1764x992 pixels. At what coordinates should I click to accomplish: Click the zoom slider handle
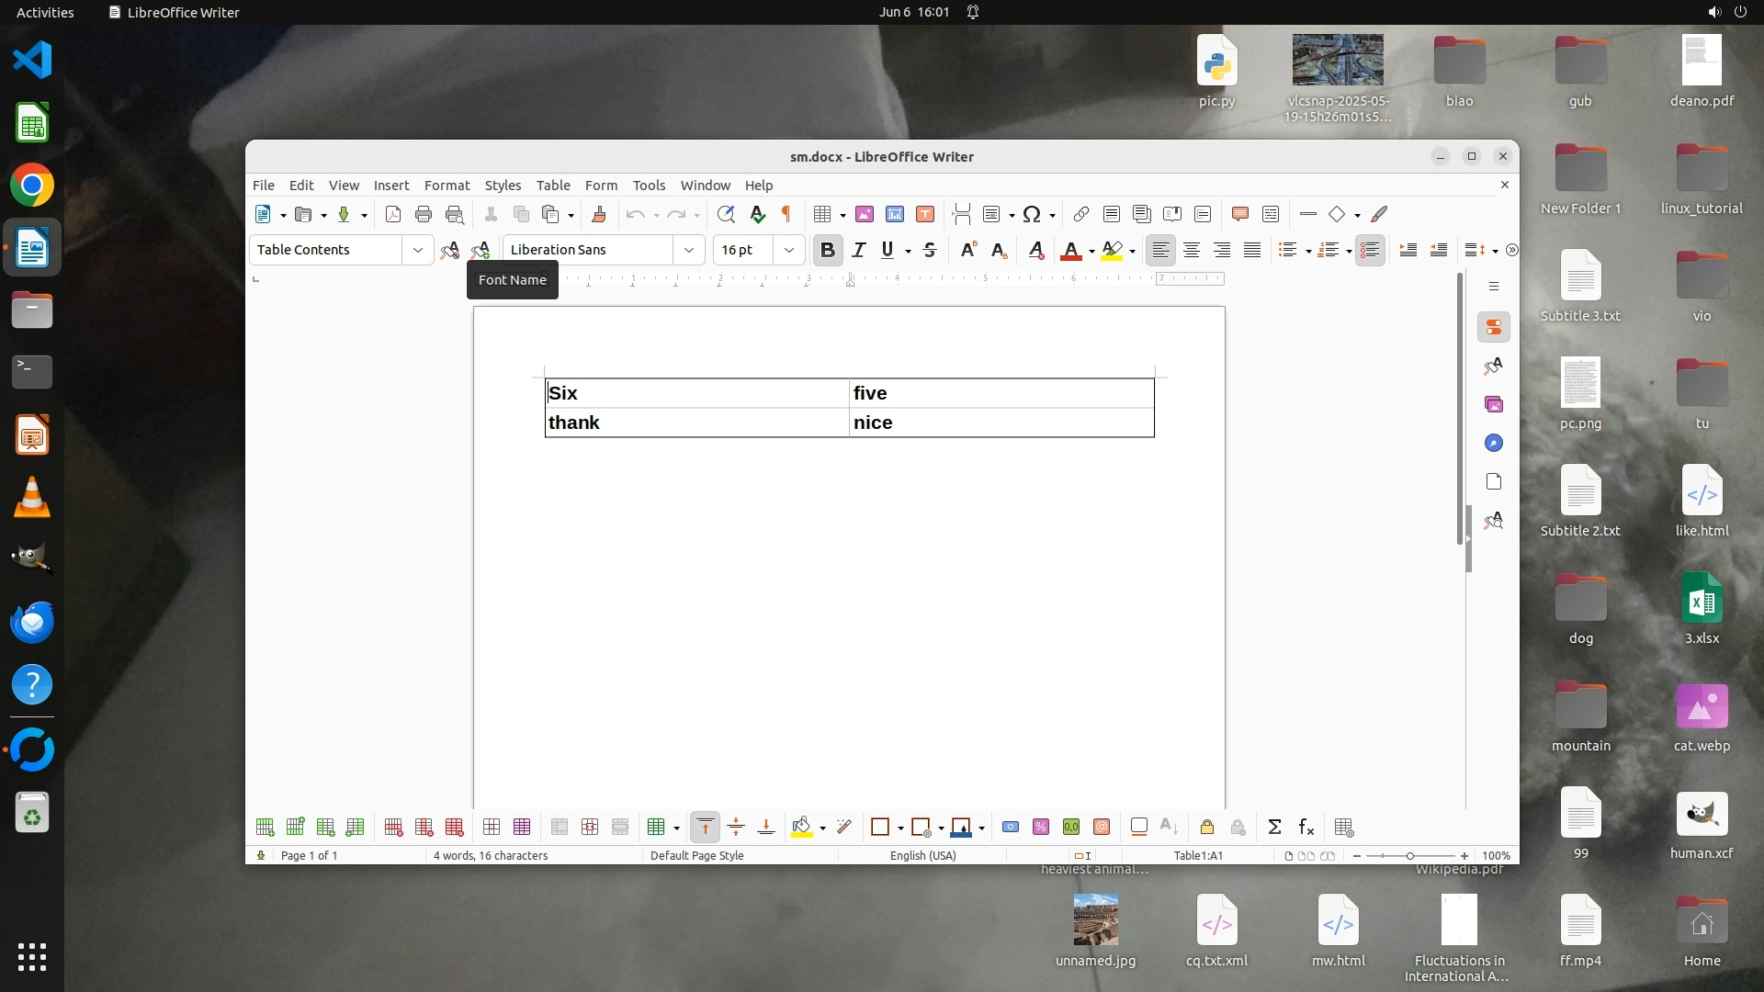(x=1409, y=855)
